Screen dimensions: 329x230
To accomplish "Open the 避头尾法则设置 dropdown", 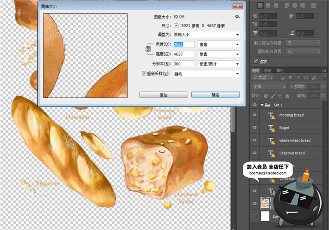I will tap(303, 43).
